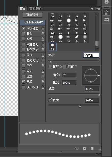Screen dimensions: 112x157
Task: Click the 硬度 hardness slider handle
Action: tap(99, 95)
